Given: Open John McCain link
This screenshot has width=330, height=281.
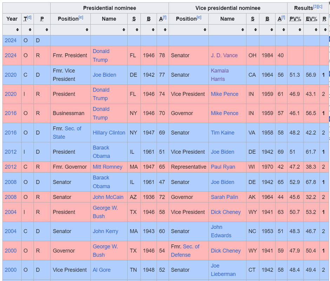Looking at the screenshot, I should point(108,197).
